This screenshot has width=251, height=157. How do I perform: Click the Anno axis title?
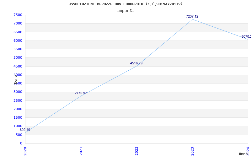(243, 154)
